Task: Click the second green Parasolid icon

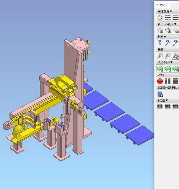Action: point(168,68)
